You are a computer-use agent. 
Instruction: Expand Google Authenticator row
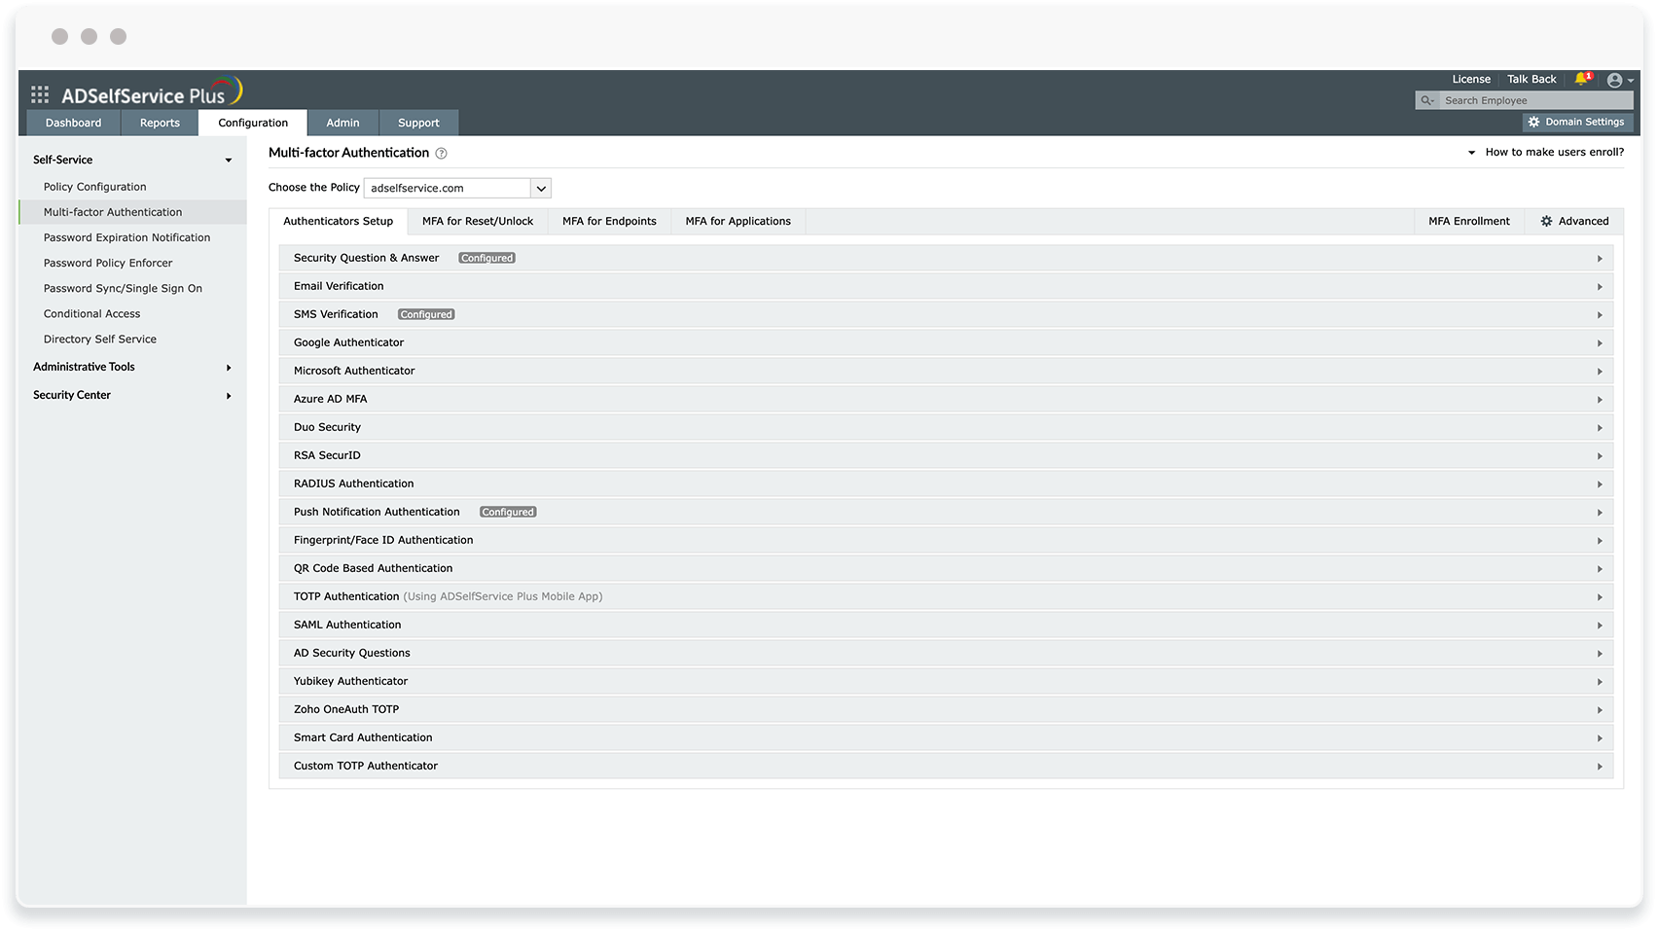pos(946,342)
